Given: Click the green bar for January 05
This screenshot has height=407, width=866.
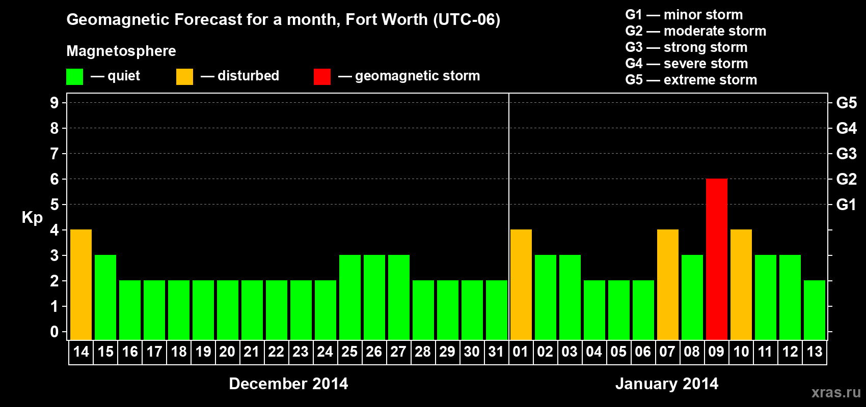Looking at the screenshot, I should point(619,310).
